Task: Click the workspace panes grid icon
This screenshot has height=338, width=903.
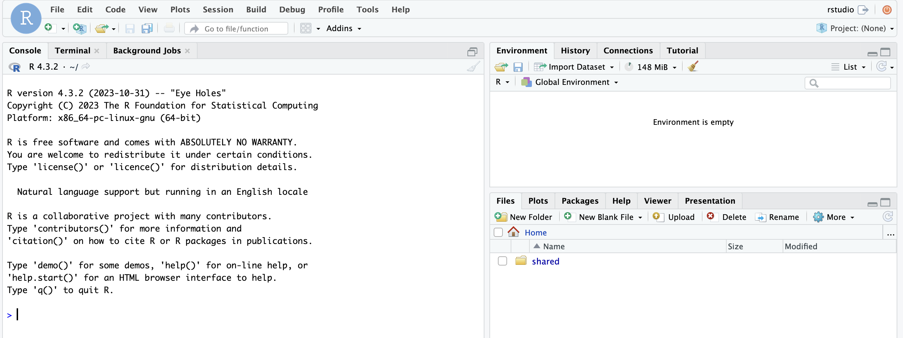Action: [306, 28]
